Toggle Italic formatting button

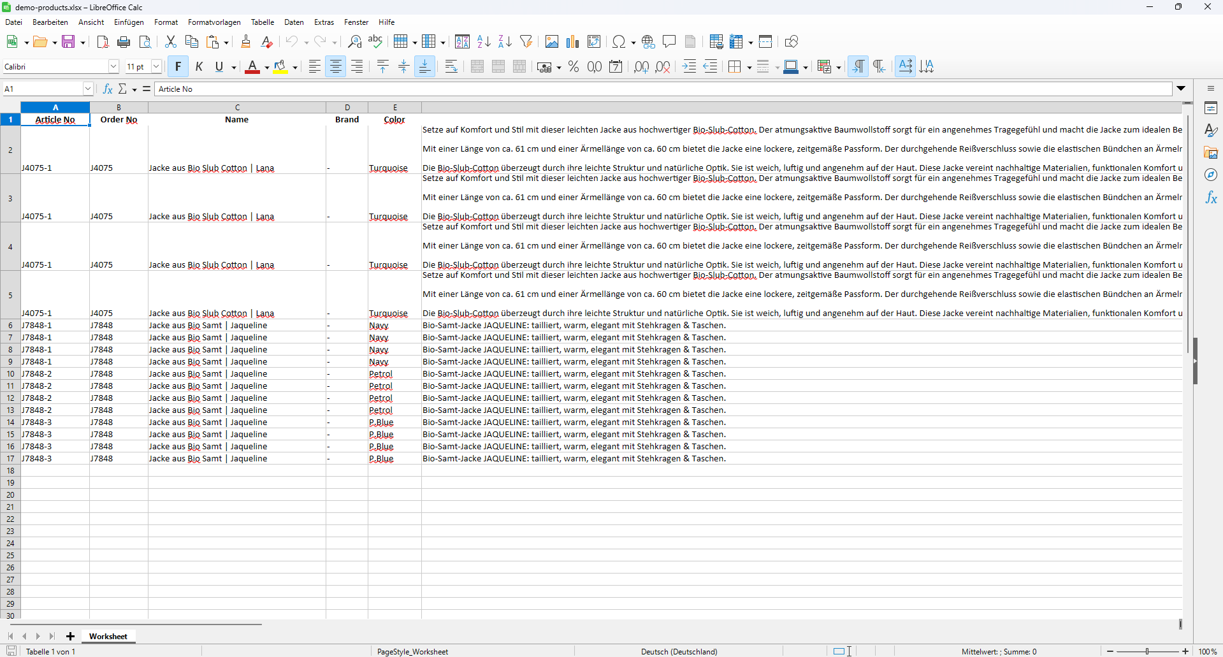[x=199, y=67]
